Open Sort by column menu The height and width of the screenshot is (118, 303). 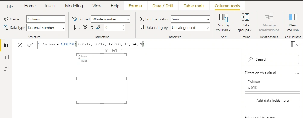point(224,23)
